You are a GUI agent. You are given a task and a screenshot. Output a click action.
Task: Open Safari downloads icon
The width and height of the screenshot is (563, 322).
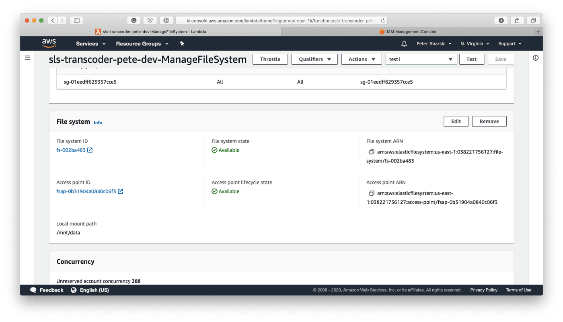[501, 20]
